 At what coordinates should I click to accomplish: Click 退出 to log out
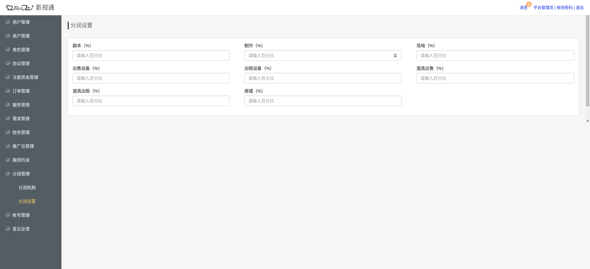(x=580, y=8)
